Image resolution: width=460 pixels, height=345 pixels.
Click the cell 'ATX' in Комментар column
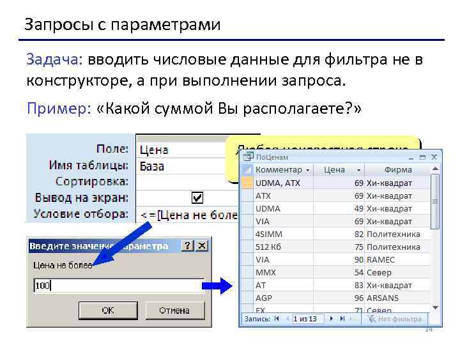coord(284,195)
